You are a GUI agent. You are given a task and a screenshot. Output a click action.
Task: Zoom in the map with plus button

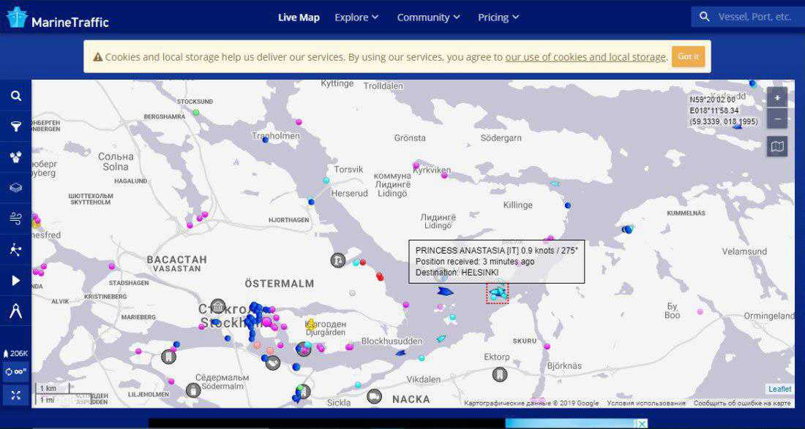pos(777,97)
